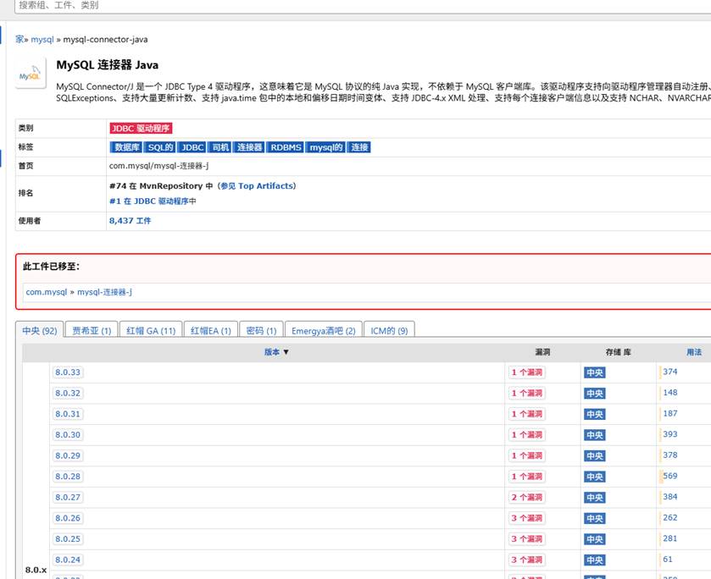Select the 连接器 tag
Viewport: 711px width, 579px height.
tap(249, 147)
